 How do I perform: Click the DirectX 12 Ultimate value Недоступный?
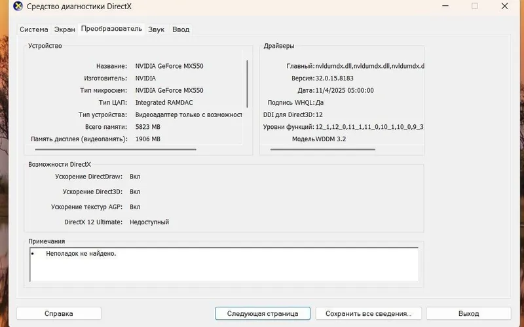[x=149, y=222]
